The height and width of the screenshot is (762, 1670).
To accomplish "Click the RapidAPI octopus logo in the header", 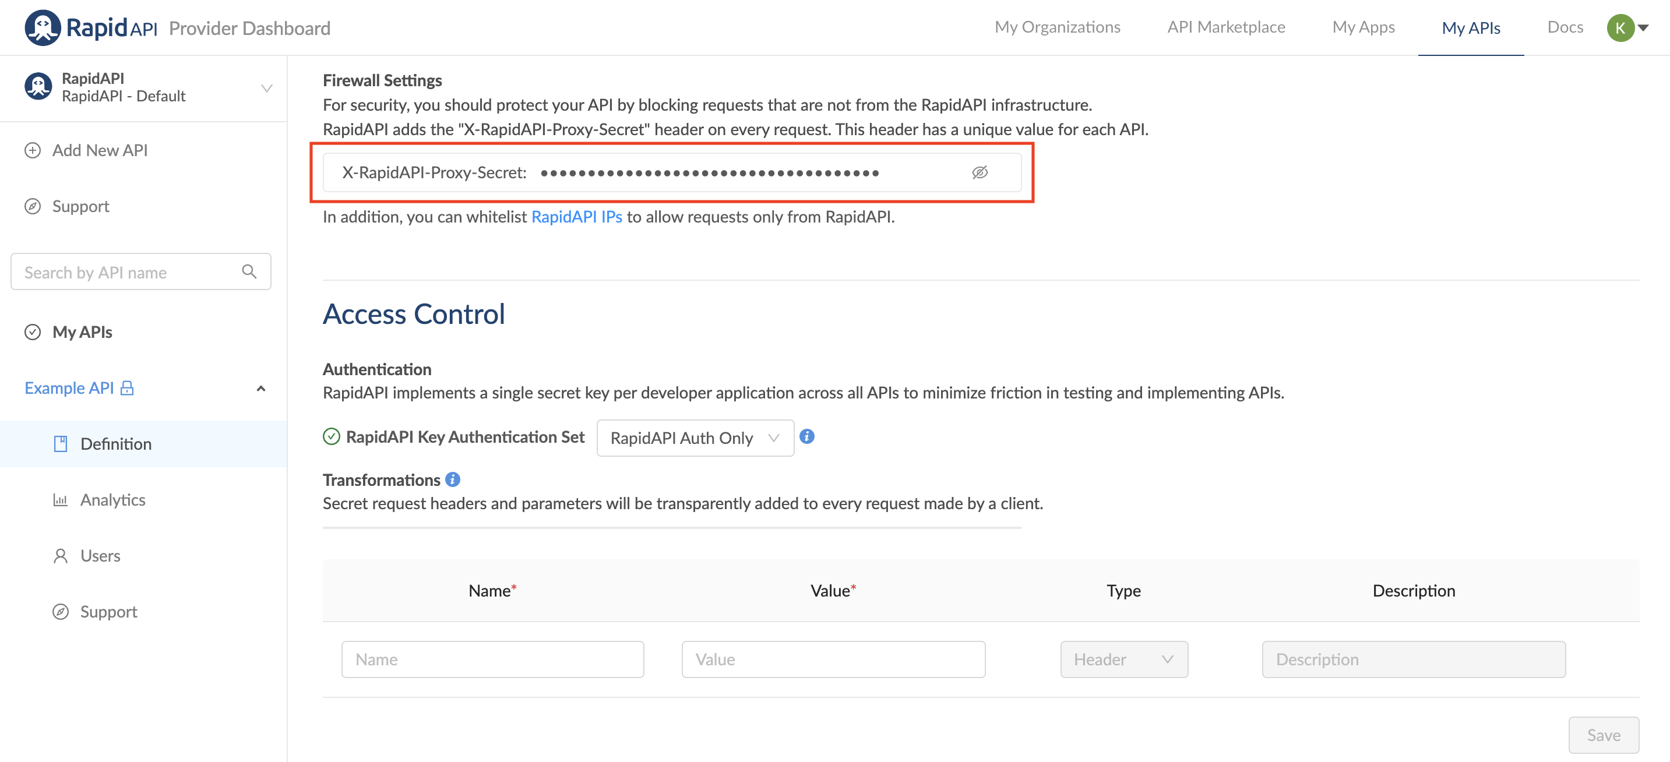I will point(43,28).
